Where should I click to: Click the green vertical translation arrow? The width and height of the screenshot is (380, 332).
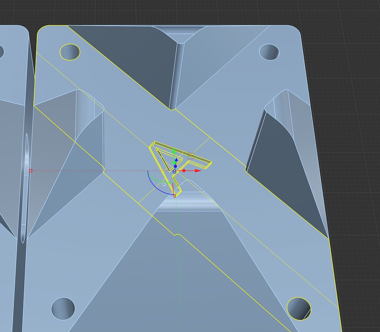173,151
